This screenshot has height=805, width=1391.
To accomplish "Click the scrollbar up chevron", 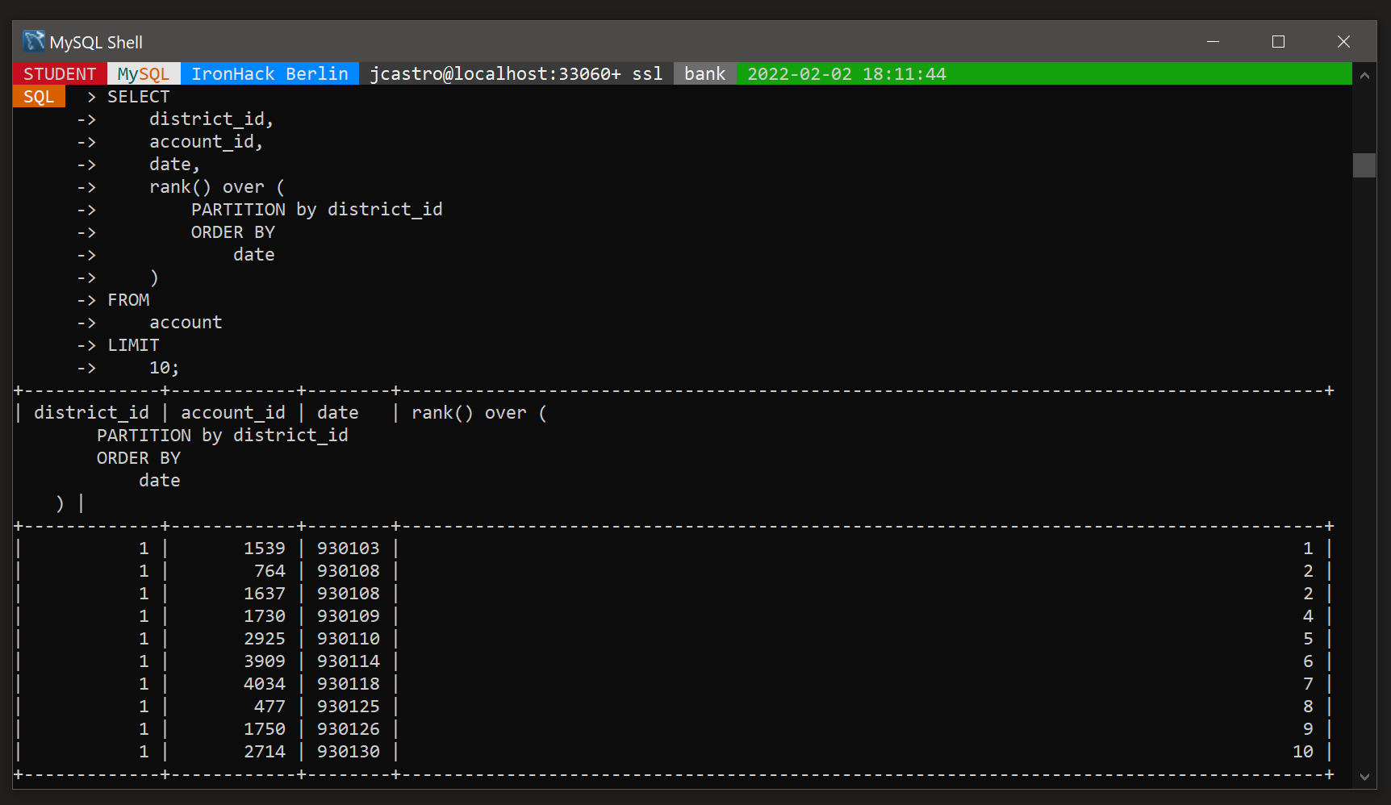I will pyautogui.click(x=1364, y=73).
